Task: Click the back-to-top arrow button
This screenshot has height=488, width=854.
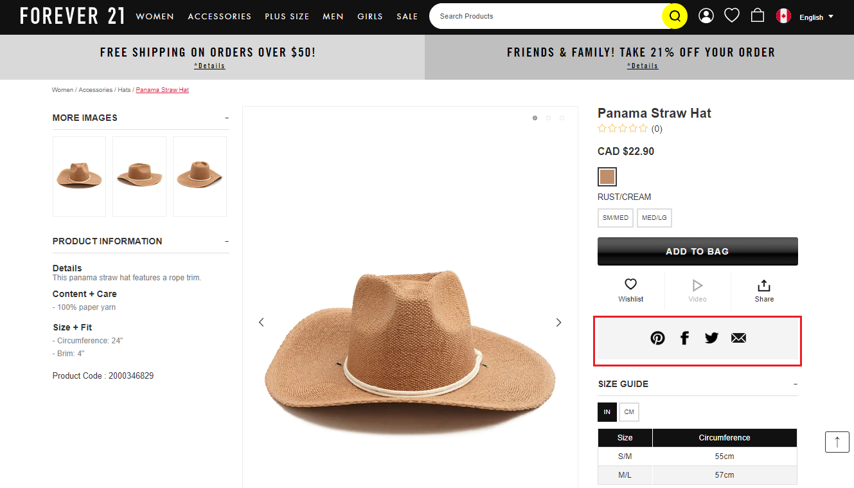Action: click(x=837, y=442)
